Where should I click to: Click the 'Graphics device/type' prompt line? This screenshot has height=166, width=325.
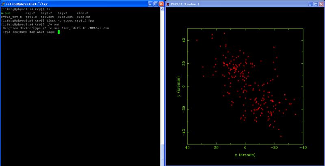56,28
